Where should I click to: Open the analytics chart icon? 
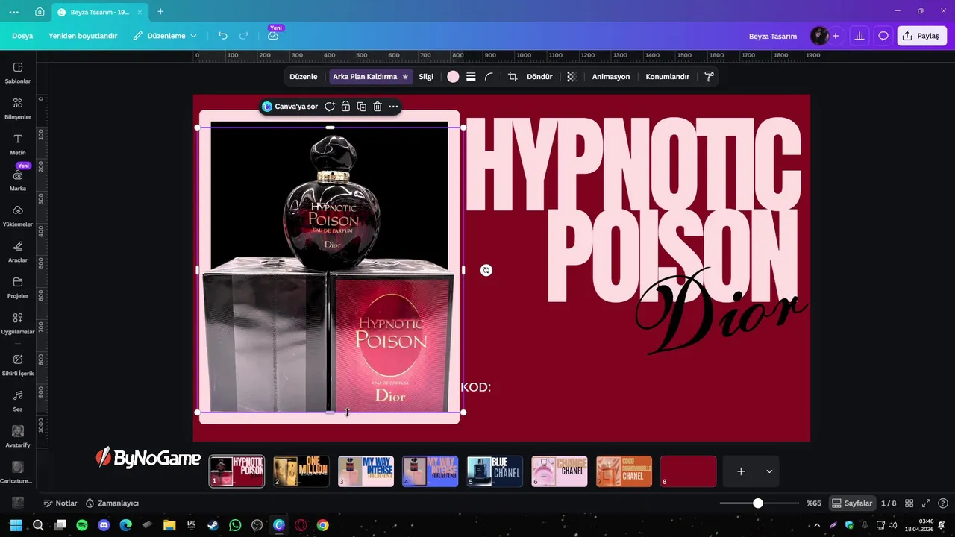point(859,36)
